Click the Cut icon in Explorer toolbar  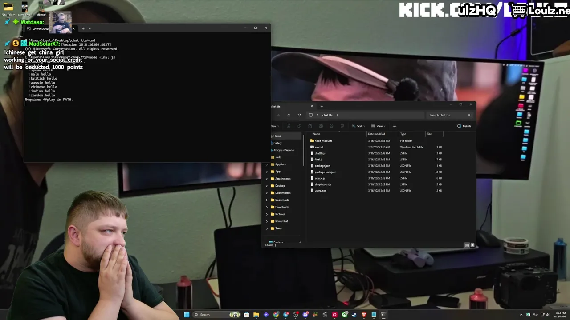[289, 126]
